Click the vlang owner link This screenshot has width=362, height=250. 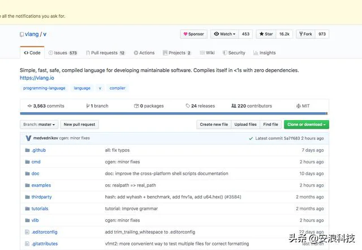pos(32,34)
